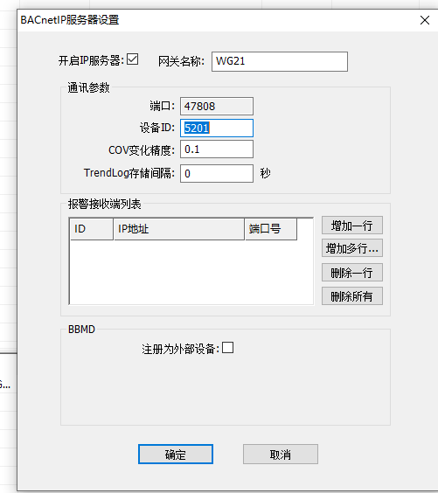Screen dimensions: 438x493
Task: Click the 网关名称 field containing WG21
Action: click(x=280, y=61)
